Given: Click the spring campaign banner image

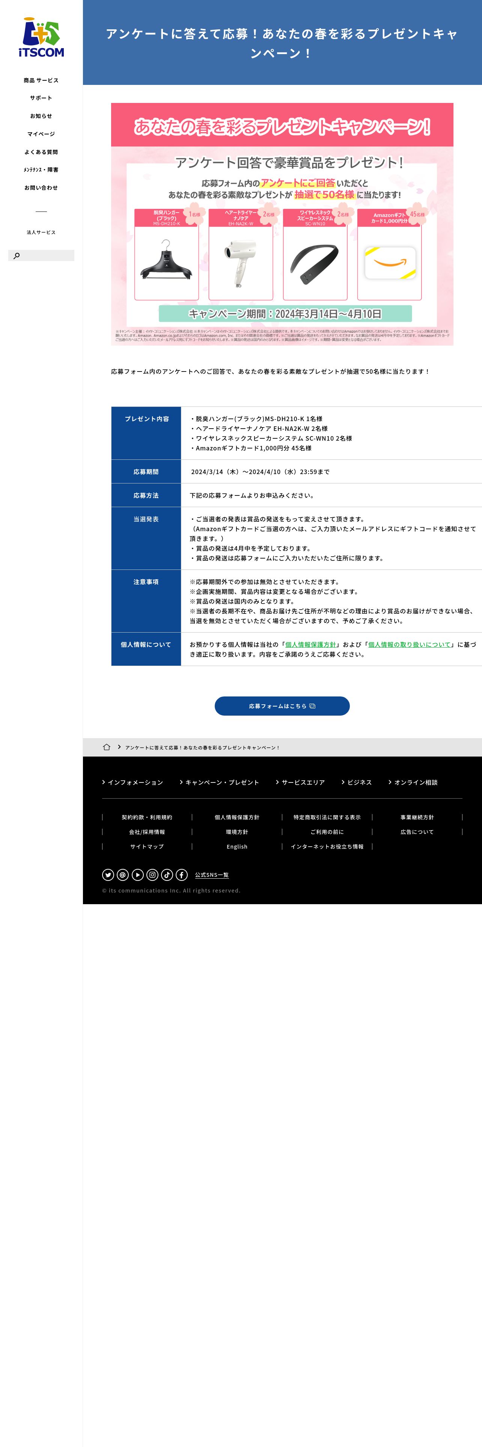Looking at the screenshot, I should coord(282,224).
